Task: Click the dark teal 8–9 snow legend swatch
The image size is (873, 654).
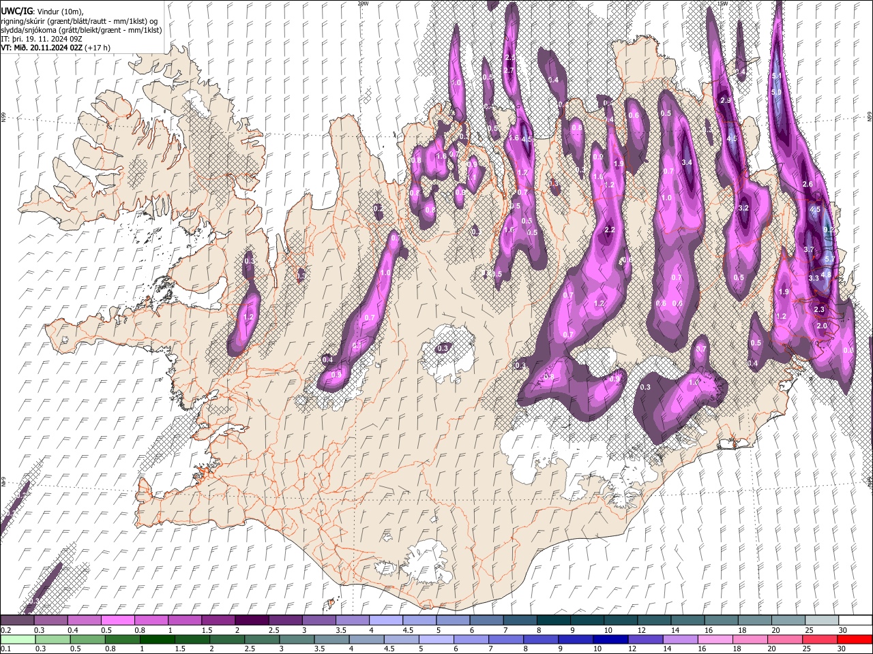Action: pyautogui.click(x=553, y=621)
